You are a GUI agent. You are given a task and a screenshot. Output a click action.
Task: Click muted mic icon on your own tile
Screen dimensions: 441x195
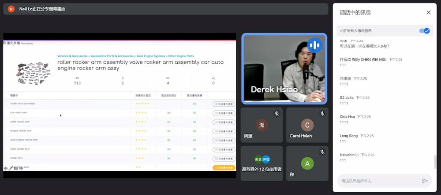(322, 152)
